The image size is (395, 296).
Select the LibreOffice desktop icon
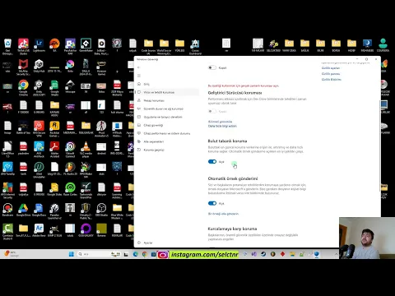(x=7, y=150)
